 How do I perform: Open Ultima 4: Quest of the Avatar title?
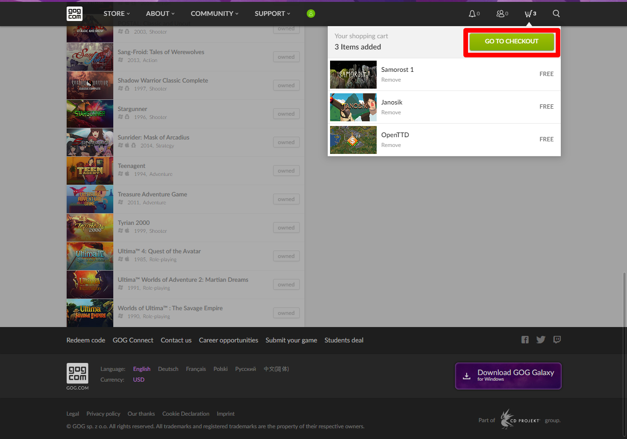[x=159, y=251]
